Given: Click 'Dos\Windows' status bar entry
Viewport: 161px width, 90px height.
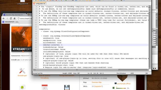Looking at the screenshot, I should pyautogui.click(x=121, y=73).
